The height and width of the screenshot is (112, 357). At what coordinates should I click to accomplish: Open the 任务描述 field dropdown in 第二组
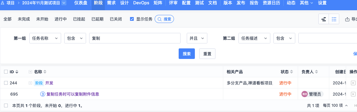[x=254, y=38]
